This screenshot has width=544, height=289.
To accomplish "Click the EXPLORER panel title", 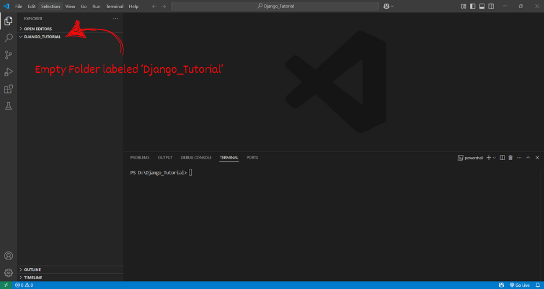I will point(33,18).
